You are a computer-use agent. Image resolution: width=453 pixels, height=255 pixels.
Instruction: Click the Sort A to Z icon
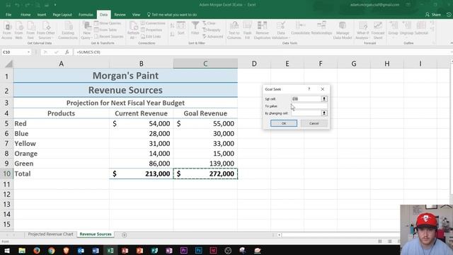pos(172,26)
